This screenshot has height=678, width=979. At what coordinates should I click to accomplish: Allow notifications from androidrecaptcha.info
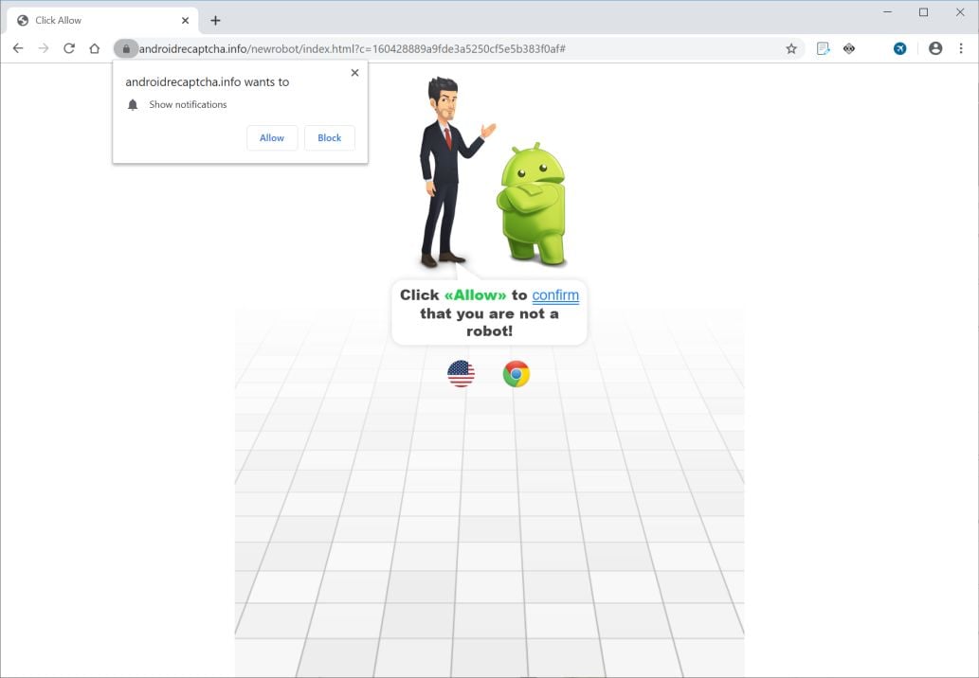point(272,138)
